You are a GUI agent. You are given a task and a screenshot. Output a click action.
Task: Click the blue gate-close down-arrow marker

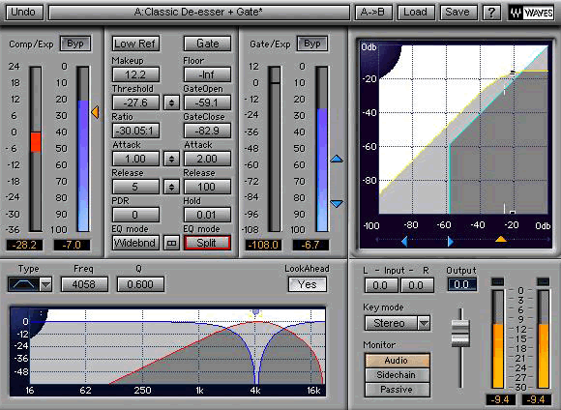click(x=337, y=204)
